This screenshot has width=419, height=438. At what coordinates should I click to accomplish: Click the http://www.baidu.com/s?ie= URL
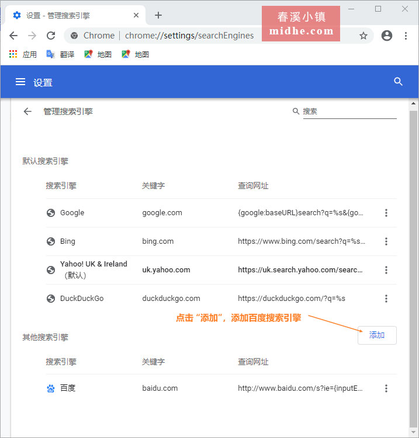tap(300, 388)
